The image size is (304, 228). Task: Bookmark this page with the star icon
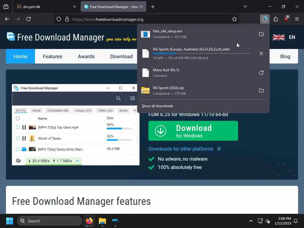[x=235, y=19]
